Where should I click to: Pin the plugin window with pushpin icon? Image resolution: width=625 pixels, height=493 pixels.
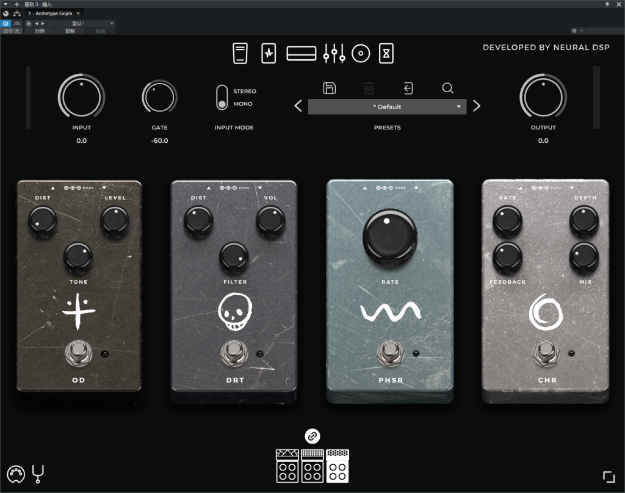[x=607, y=4]
